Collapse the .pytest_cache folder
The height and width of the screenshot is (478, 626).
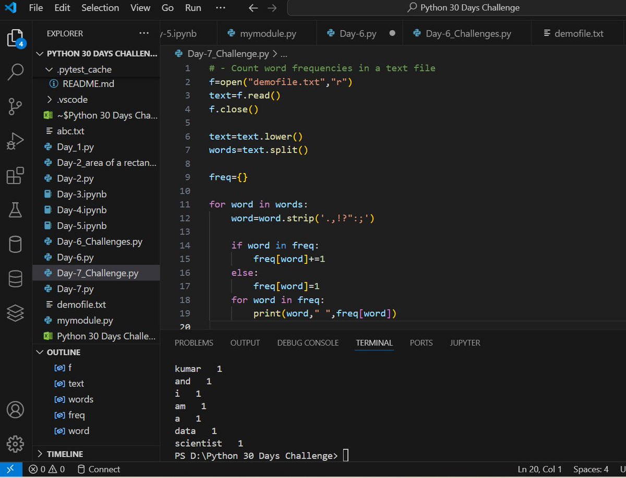(97, 69)
